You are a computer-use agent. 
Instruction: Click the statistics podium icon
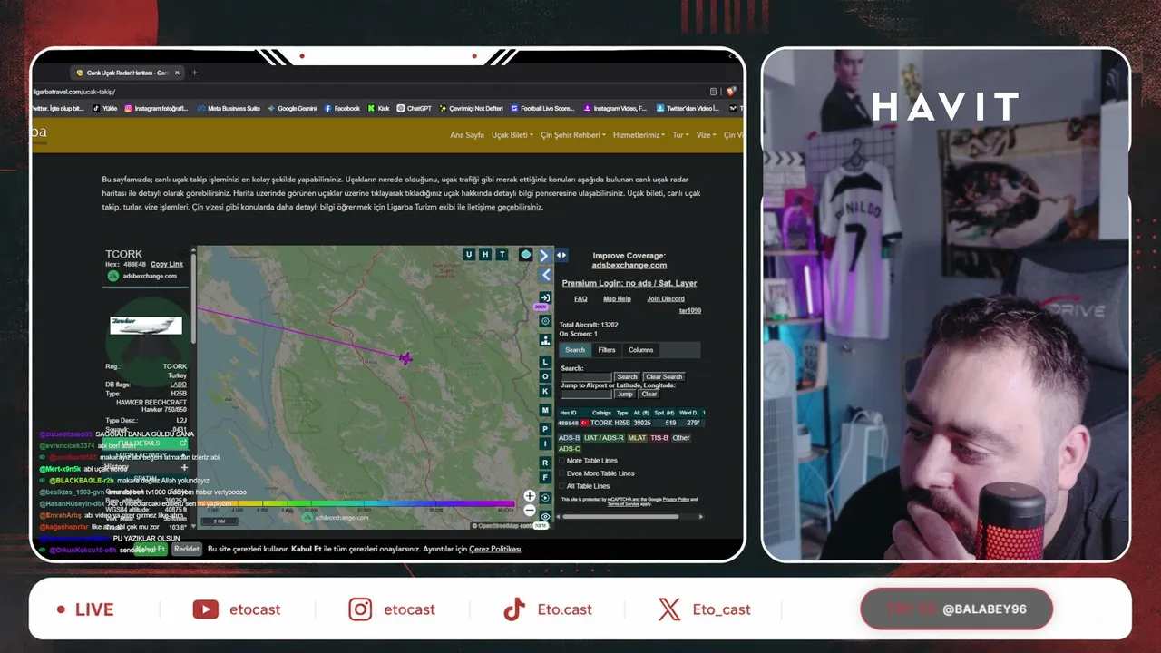[545, 340]
